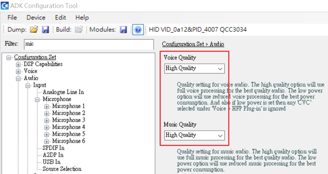Click the Dump open folder icon
Viewport: 328px width, 174px height.
(34, 30)
